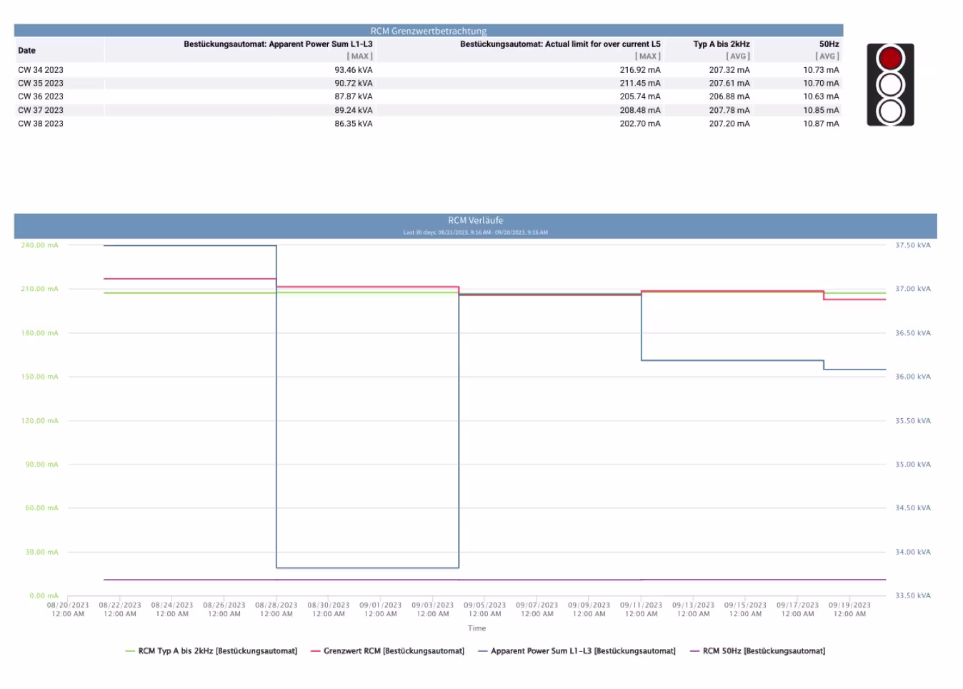Click the red lamp of the traffic light
Viewport: 963px width, 689px height.
[x=890, y=58]
